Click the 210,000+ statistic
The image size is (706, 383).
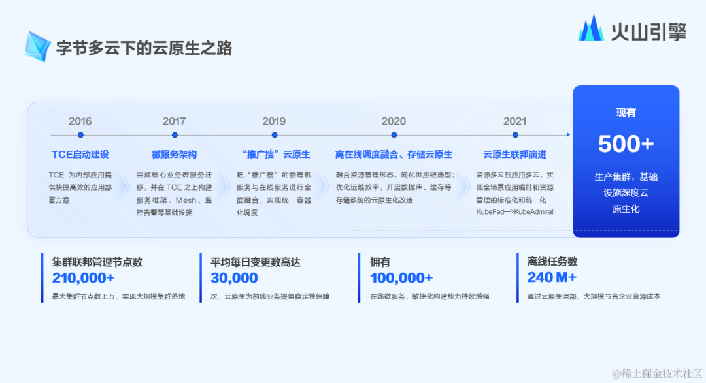point(83,278)
